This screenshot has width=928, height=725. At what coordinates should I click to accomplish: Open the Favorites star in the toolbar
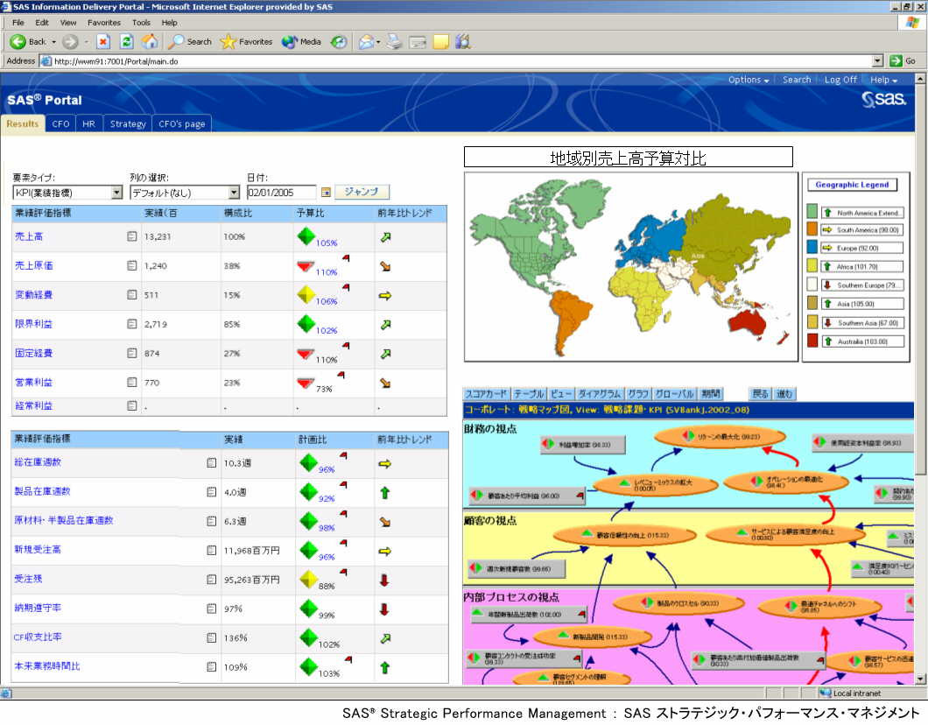pos(246,41)
